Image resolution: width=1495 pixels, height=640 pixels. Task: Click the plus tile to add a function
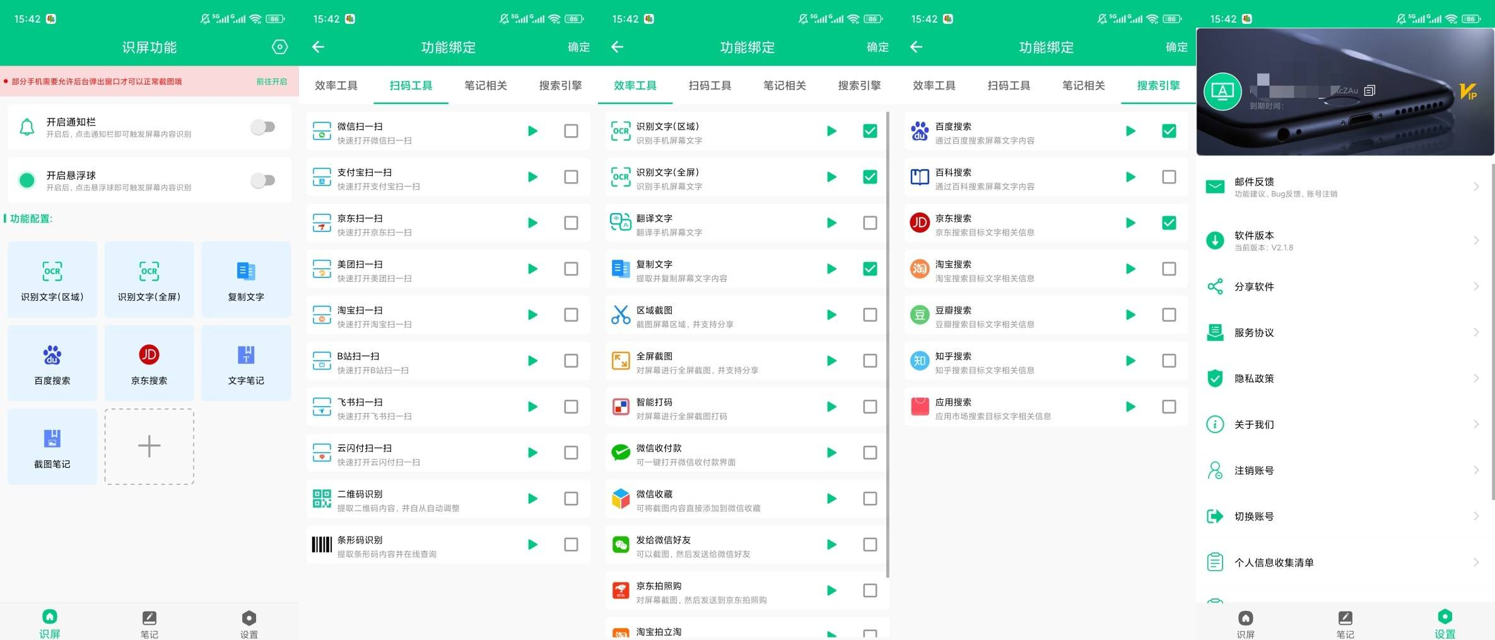[149, 446]
